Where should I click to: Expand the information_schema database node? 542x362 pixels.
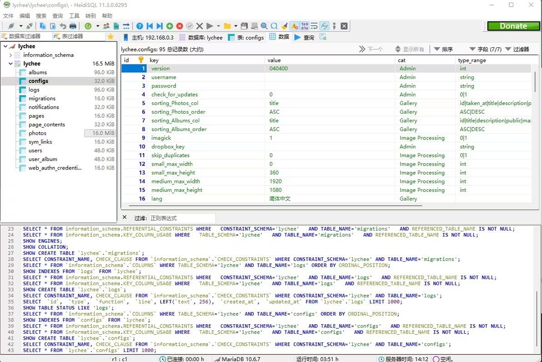pos(11,55)
